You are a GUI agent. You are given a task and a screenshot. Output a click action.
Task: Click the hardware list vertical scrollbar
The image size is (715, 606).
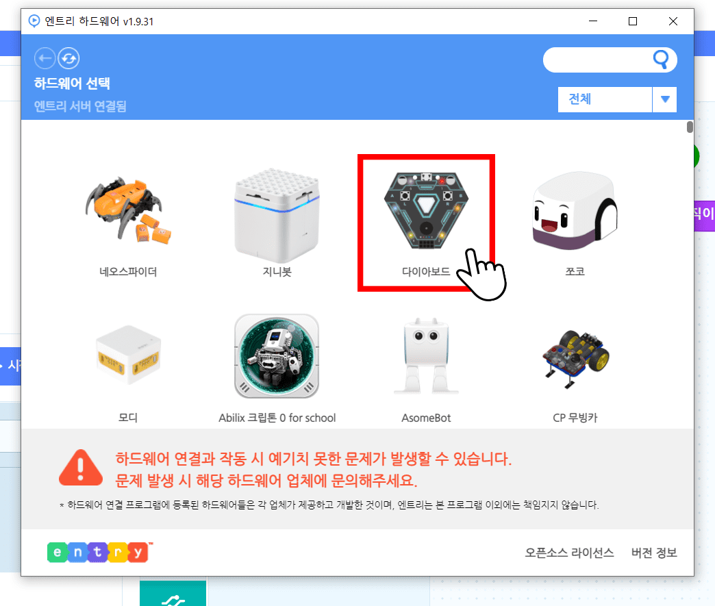coord(690,127)
